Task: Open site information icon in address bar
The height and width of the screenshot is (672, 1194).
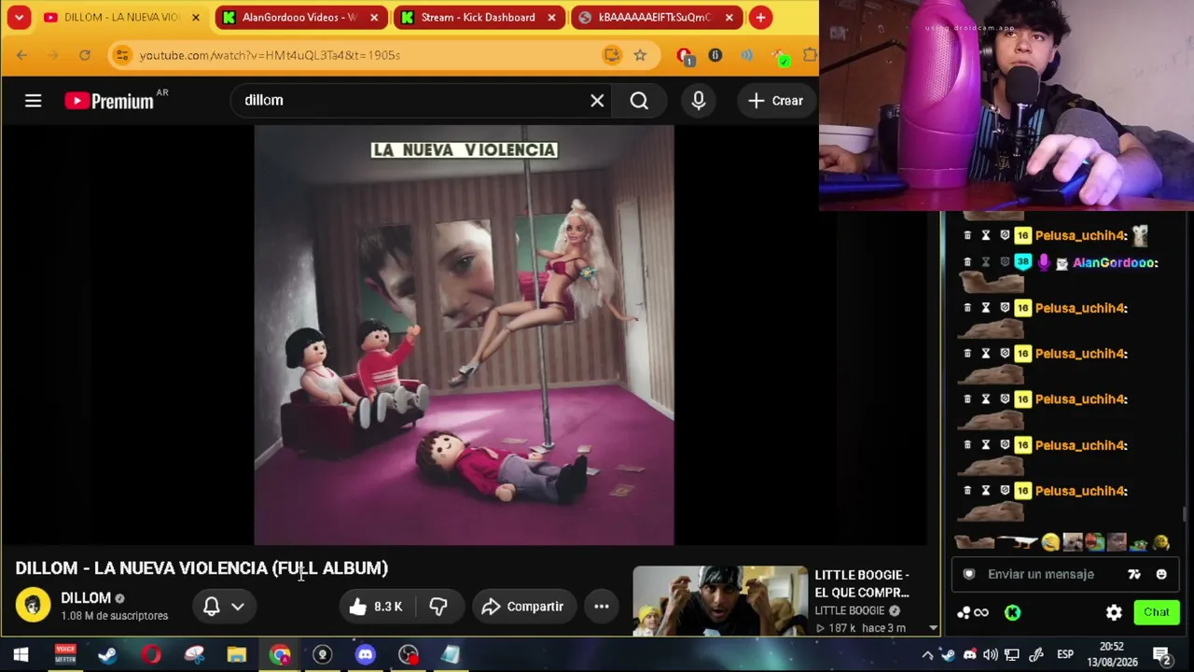Action: tap(122, 55)
